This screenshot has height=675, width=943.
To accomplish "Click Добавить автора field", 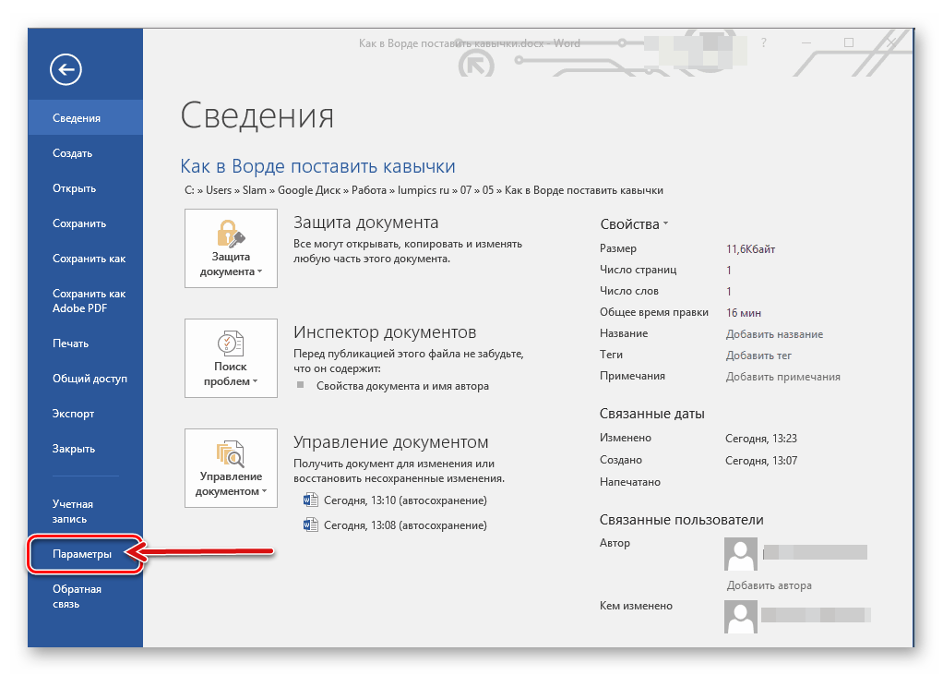I will 769,585.
